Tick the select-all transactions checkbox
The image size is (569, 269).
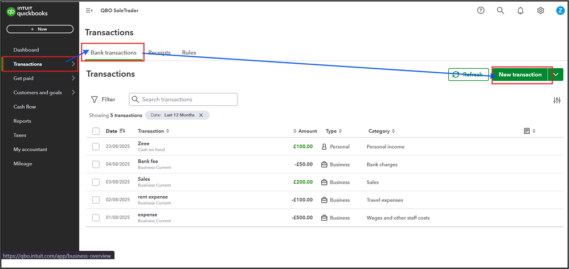96,131
